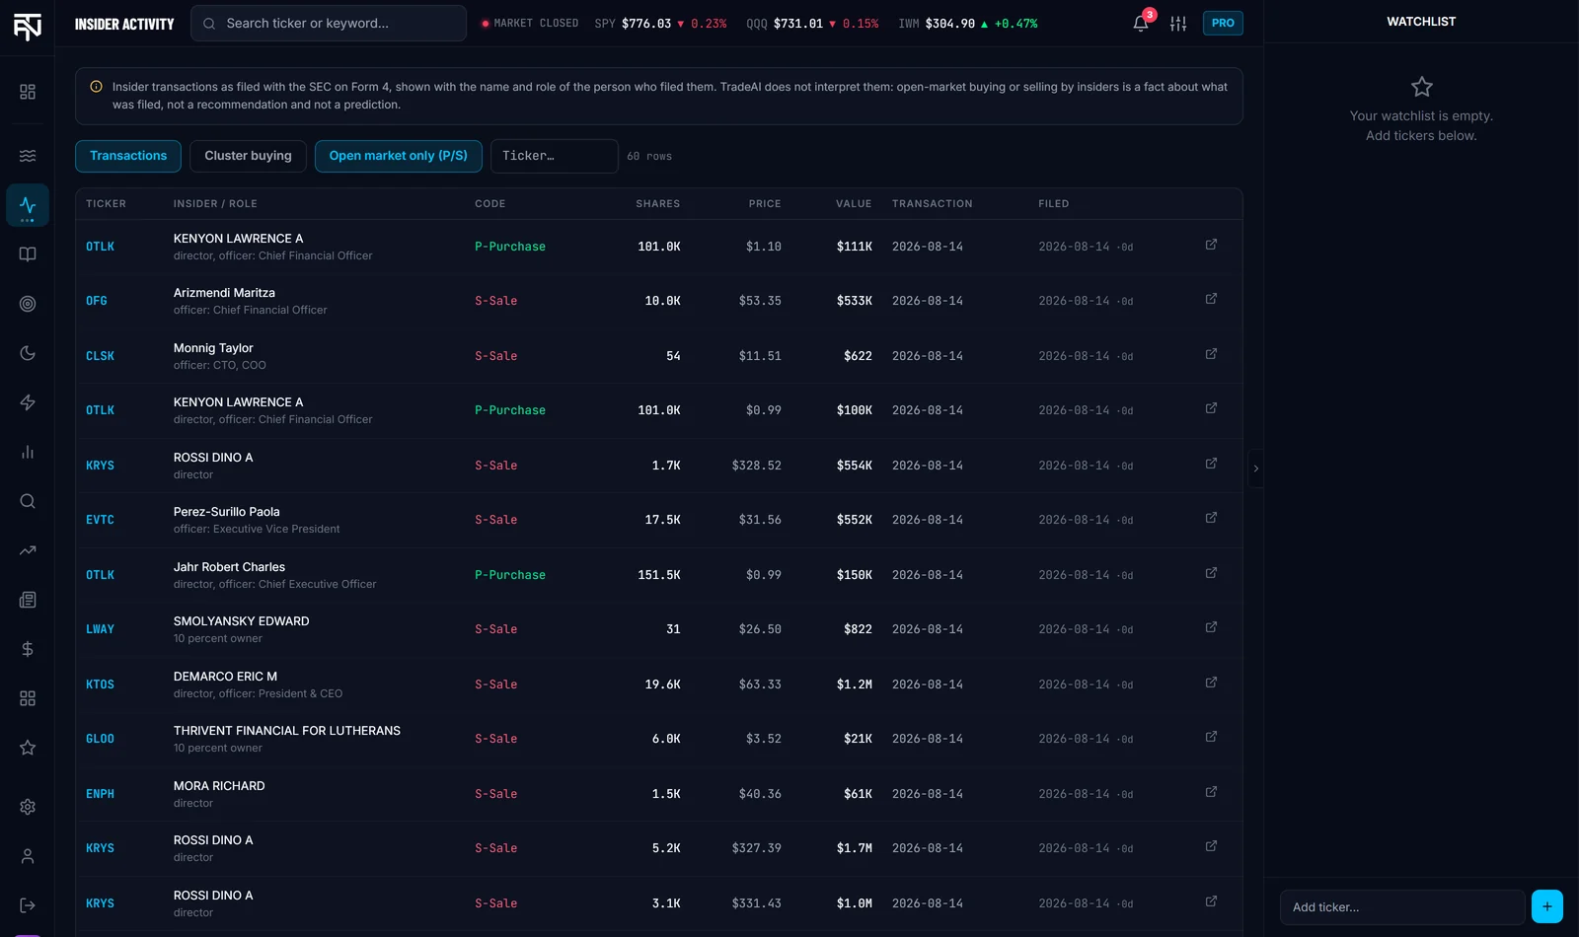The width and height of the screenshot is (1579, 937).
Task: Open the dashboard grid icon in sidebar
Action: 28,92
